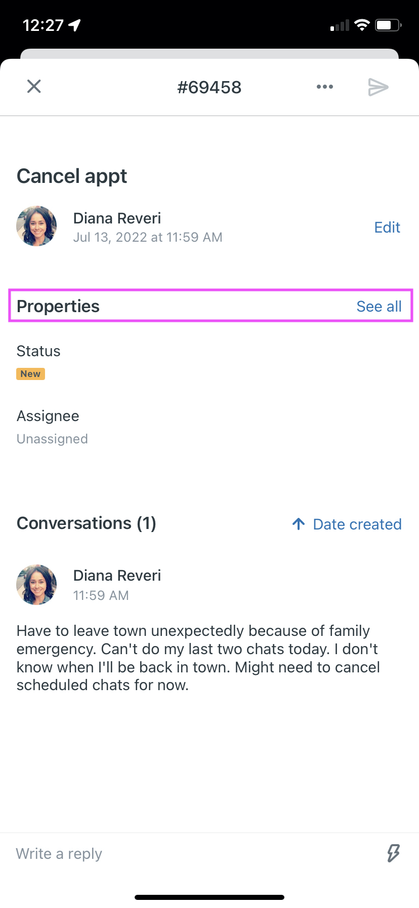Image resolution: width=419 pixels, height=908 pixels.
Task: Open the Properties section heading
Action: (x=58, y=307)
